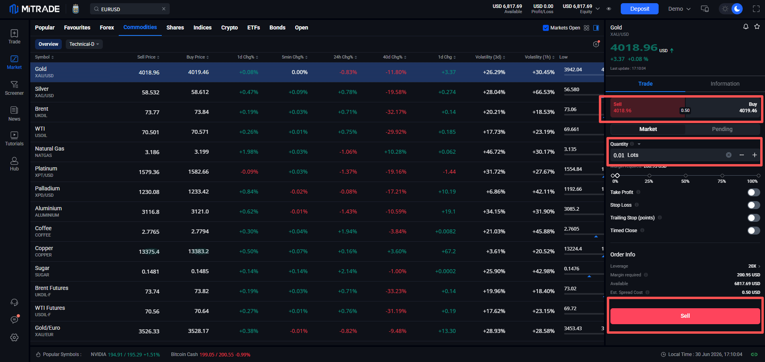Image resolution: width=765 pixels, height=362 pixels.
Task: Select Buy at 4019.46
Action: pyautogui.click(x=723, y=108)
